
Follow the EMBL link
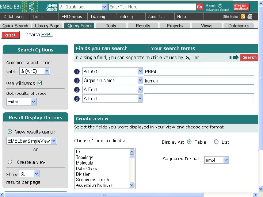click(x=47, y=35)
